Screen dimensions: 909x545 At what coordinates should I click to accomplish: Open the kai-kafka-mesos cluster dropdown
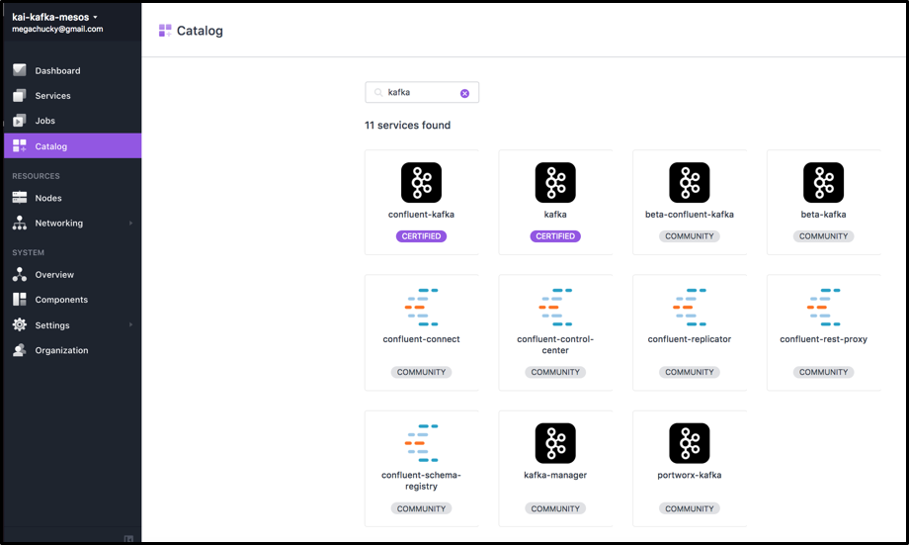point(54,17)
